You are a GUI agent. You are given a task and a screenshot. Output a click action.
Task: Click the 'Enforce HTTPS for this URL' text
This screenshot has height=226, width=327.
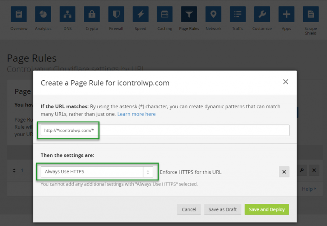[x=191, y=172]
